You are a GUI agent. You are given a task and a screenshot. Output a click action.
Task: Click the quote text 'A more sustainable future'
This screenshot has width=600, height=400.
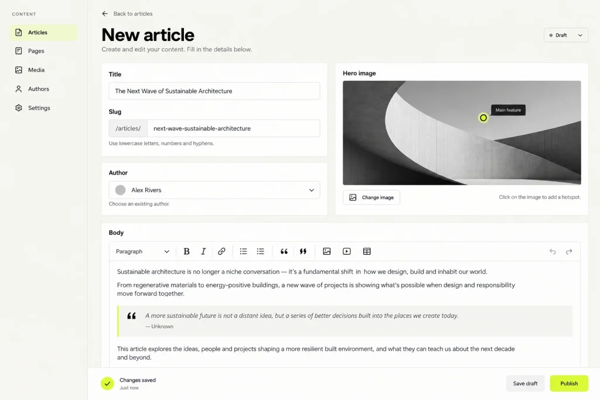tap(302, 316)
